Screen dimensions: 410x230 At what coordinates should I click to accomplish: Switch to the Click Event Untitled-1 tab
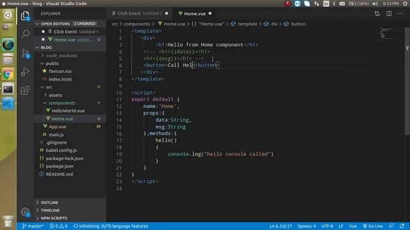[140, 13]
